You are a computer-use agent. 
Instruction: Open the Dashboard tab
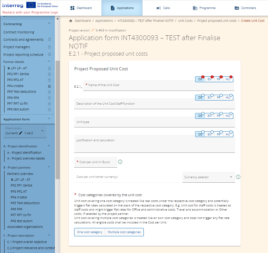[81, 8]
